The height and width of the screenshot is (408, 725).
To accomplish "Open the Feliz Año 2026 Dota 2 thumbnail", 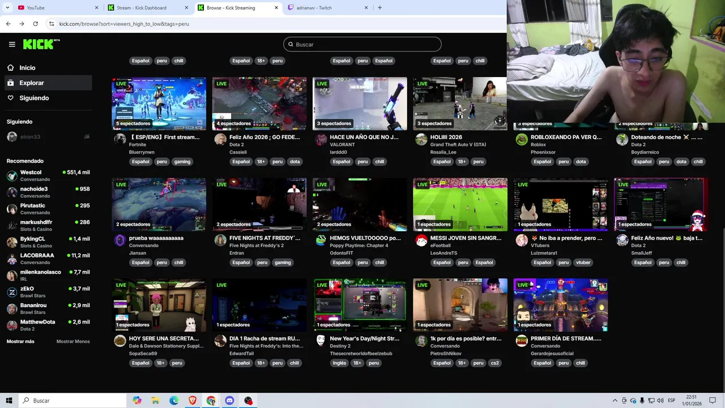I will 259,104.
